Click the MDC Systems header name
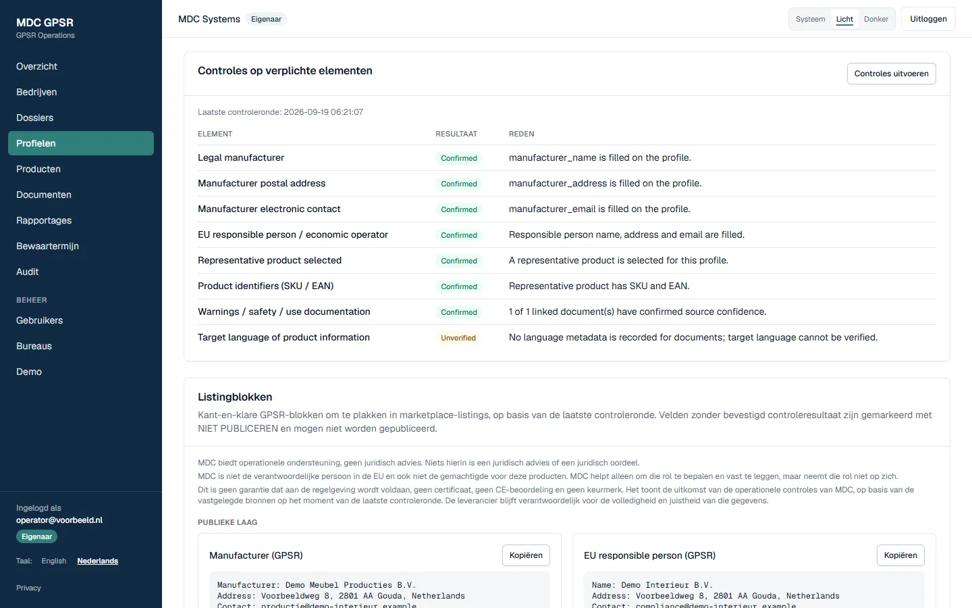 (x=209, y=19)
